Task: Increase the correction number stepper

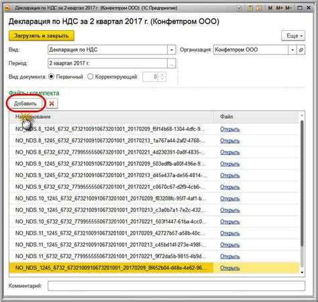Action: pyautogui.click(x=162, y=74)
